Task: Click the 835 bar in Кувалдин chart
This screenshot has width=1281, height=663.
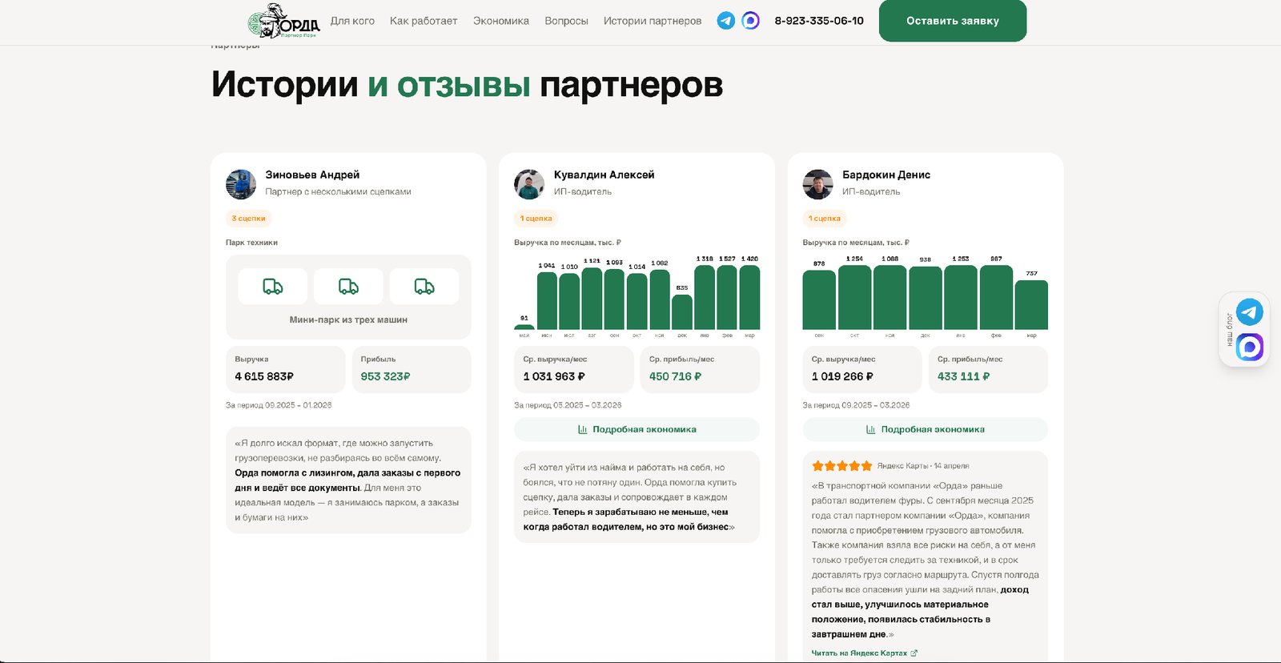Action: click(x=682, y=312)
